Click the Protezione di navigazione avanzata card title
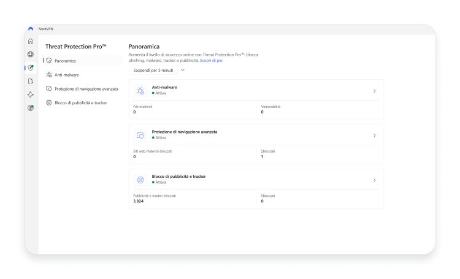 (x=185, y=132)
